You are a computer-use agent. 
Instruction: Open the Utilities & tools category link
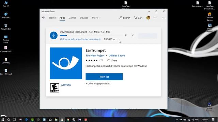click(117, 56)
